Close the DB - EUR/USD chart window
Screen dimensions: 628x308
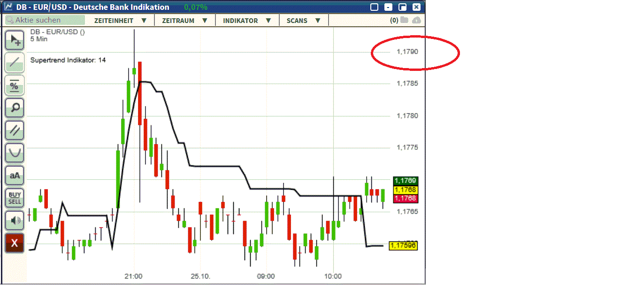tap(416, 7)
